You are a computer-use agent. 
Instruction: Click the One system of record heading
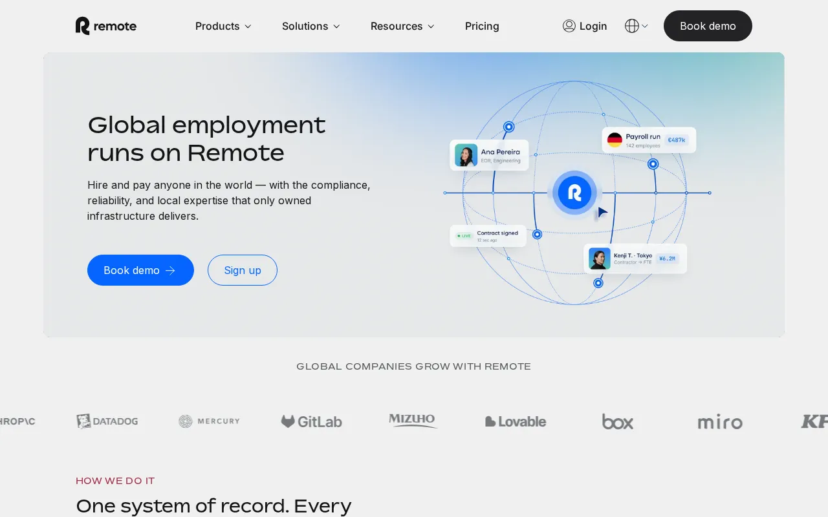(x=213, y=505)
